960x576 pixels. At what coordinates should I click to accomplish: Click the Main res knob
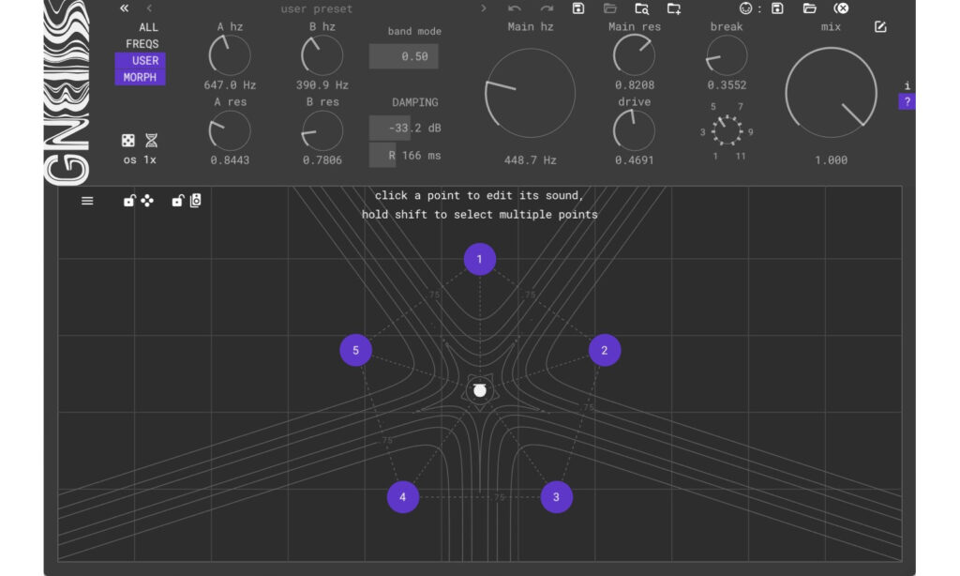click(635, 55)
